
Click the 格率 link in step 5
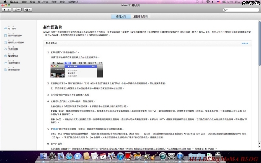[x=55, y=129]
